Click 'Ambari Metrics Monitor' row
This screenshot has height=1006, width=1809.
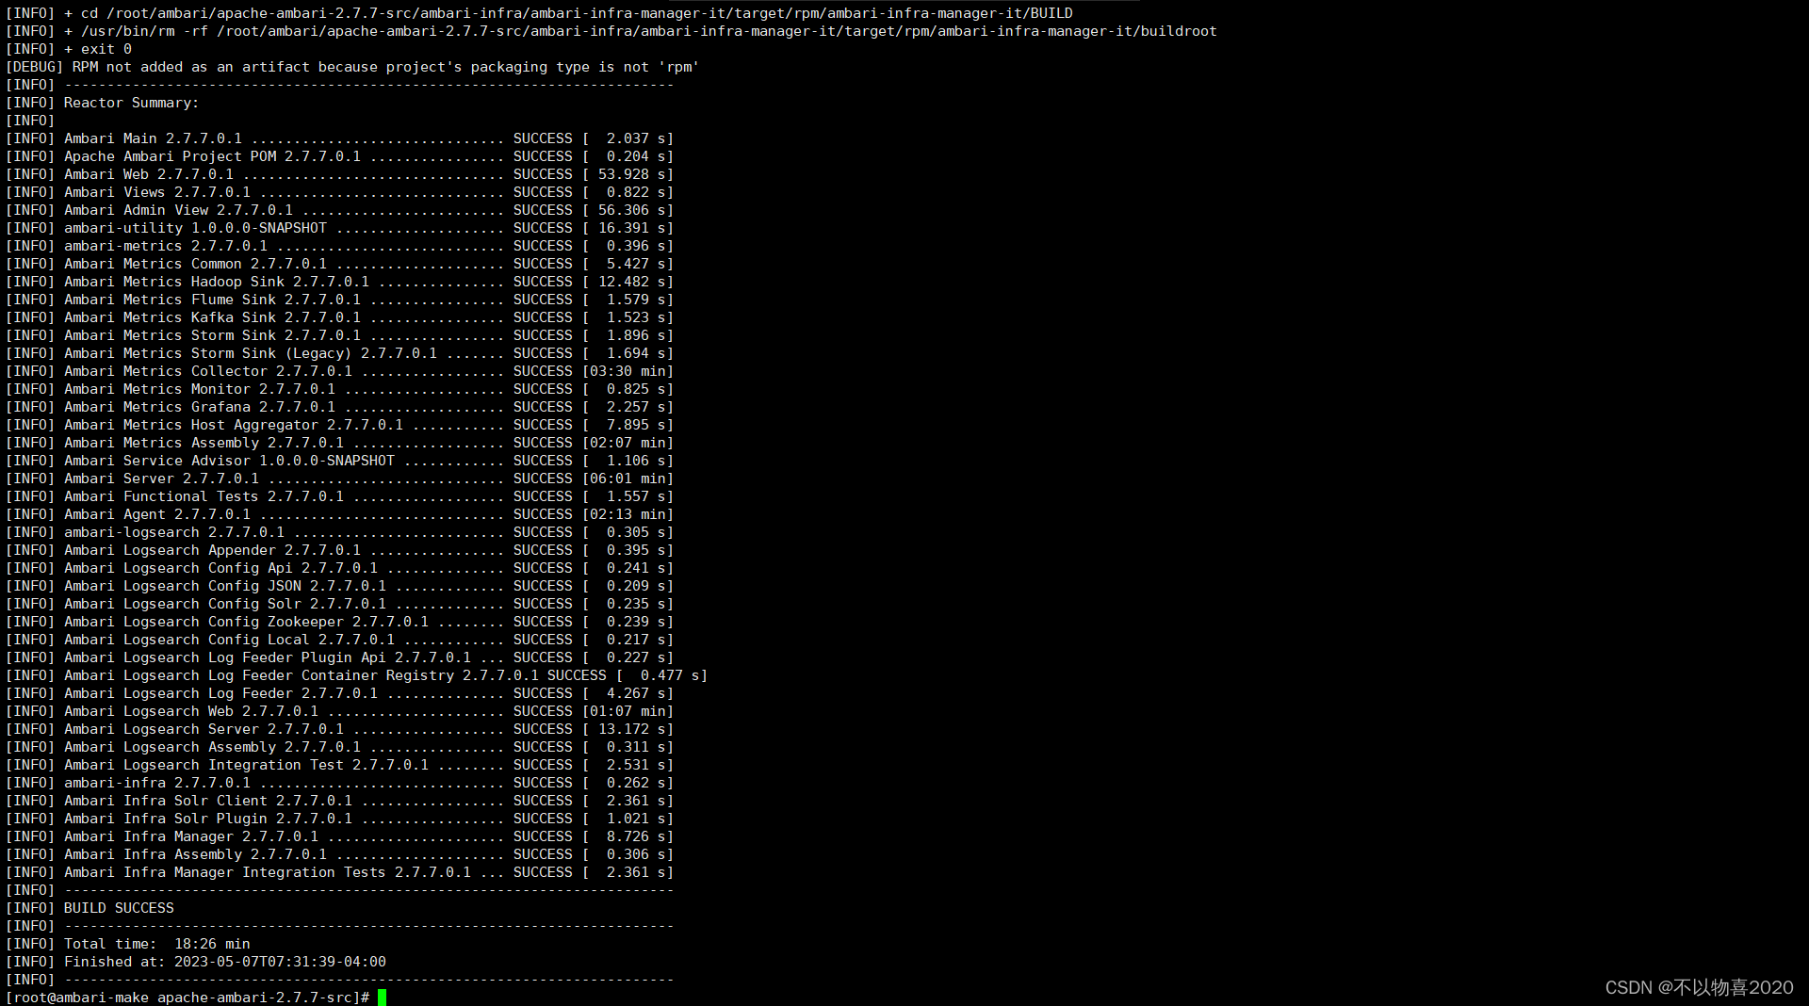tap(340, 389)
